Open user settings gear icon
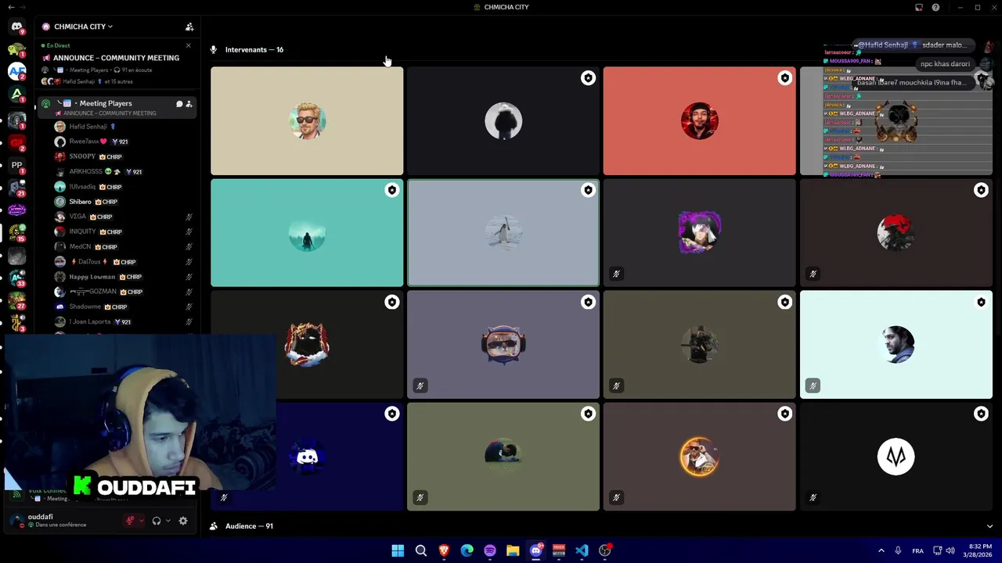The height and width of the screenshot is (563, 1002). coord(183,521)
